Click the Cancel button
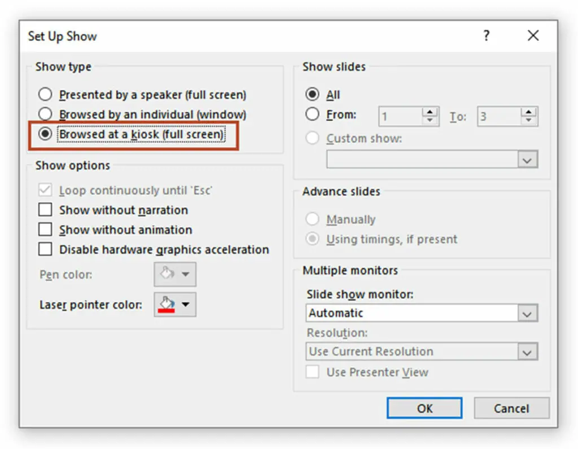The width and height of the screenshot is (578, 449). point(511,408)
